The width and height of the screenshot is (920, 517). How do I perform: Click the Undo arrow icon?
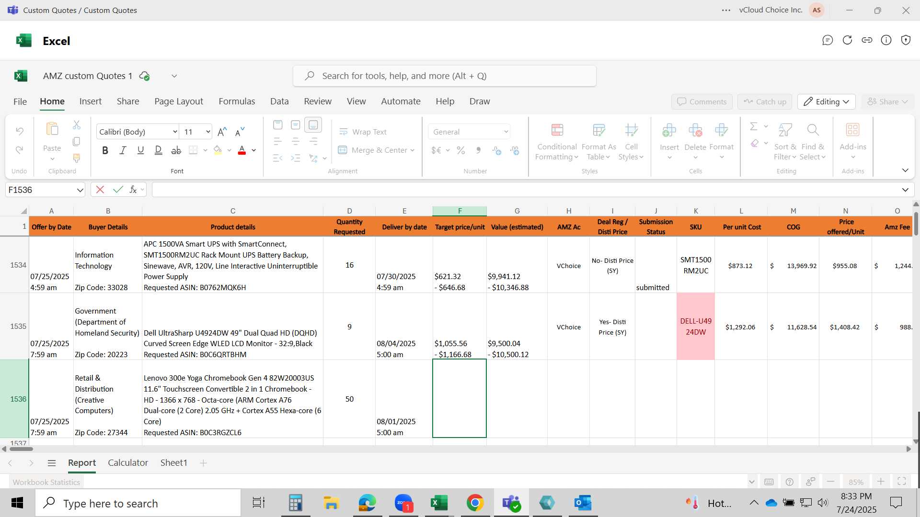point(20,131)
